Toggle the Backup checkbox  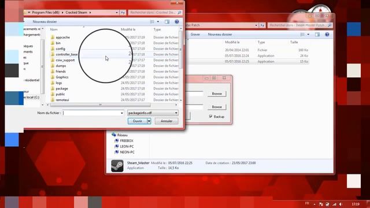[x=210, y=117]
